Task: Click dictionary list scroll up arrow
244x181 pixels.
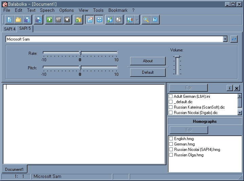Action: point(240,96)
